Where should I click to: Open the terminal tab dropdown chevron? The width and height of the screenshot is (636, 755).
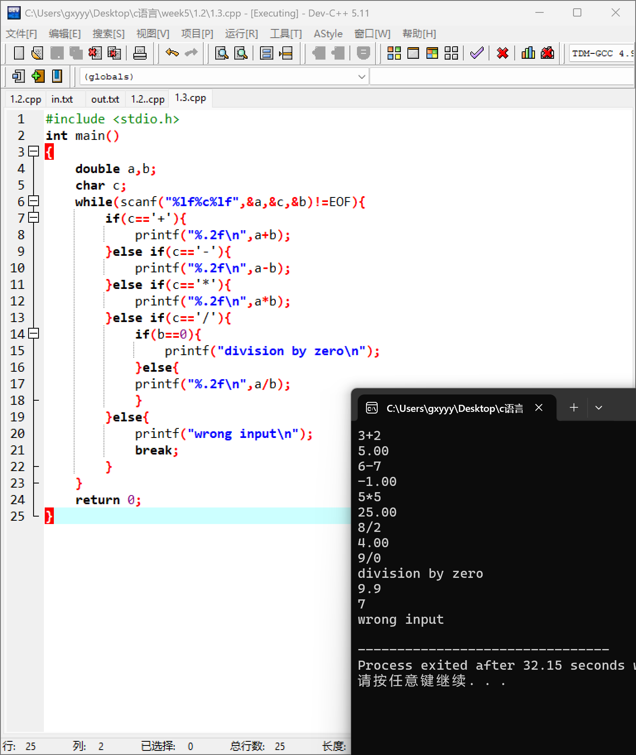(x=598, y=408)
